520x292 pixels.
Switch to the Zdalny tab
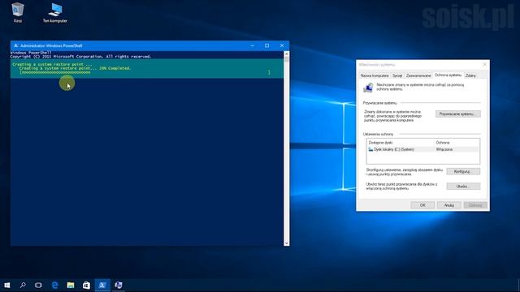[x=470, y=75]
